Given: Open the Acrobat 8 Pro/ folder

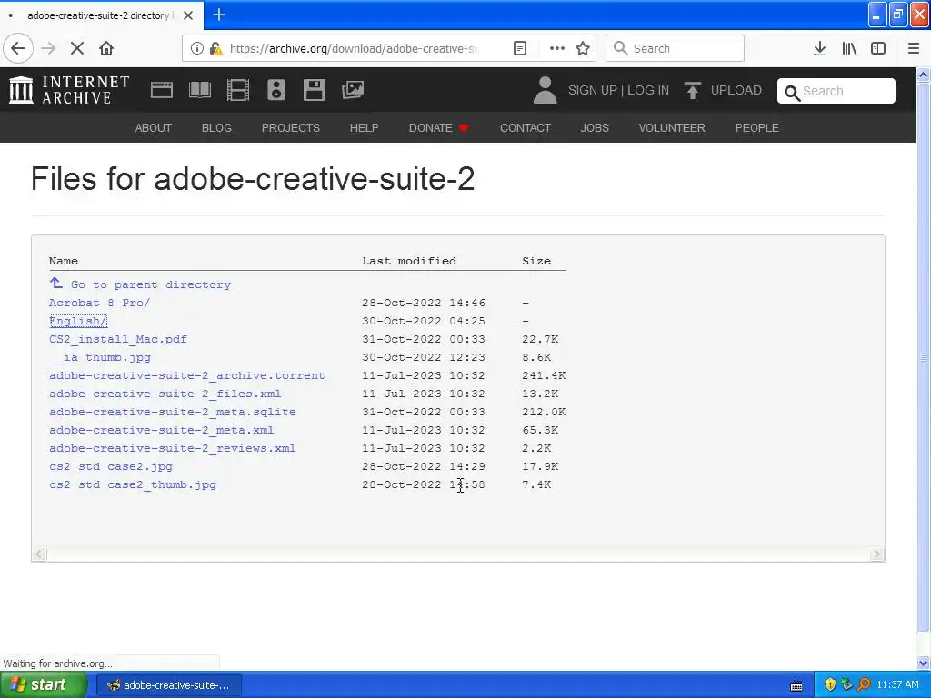Looking at the screenshot, I should 99,303.
